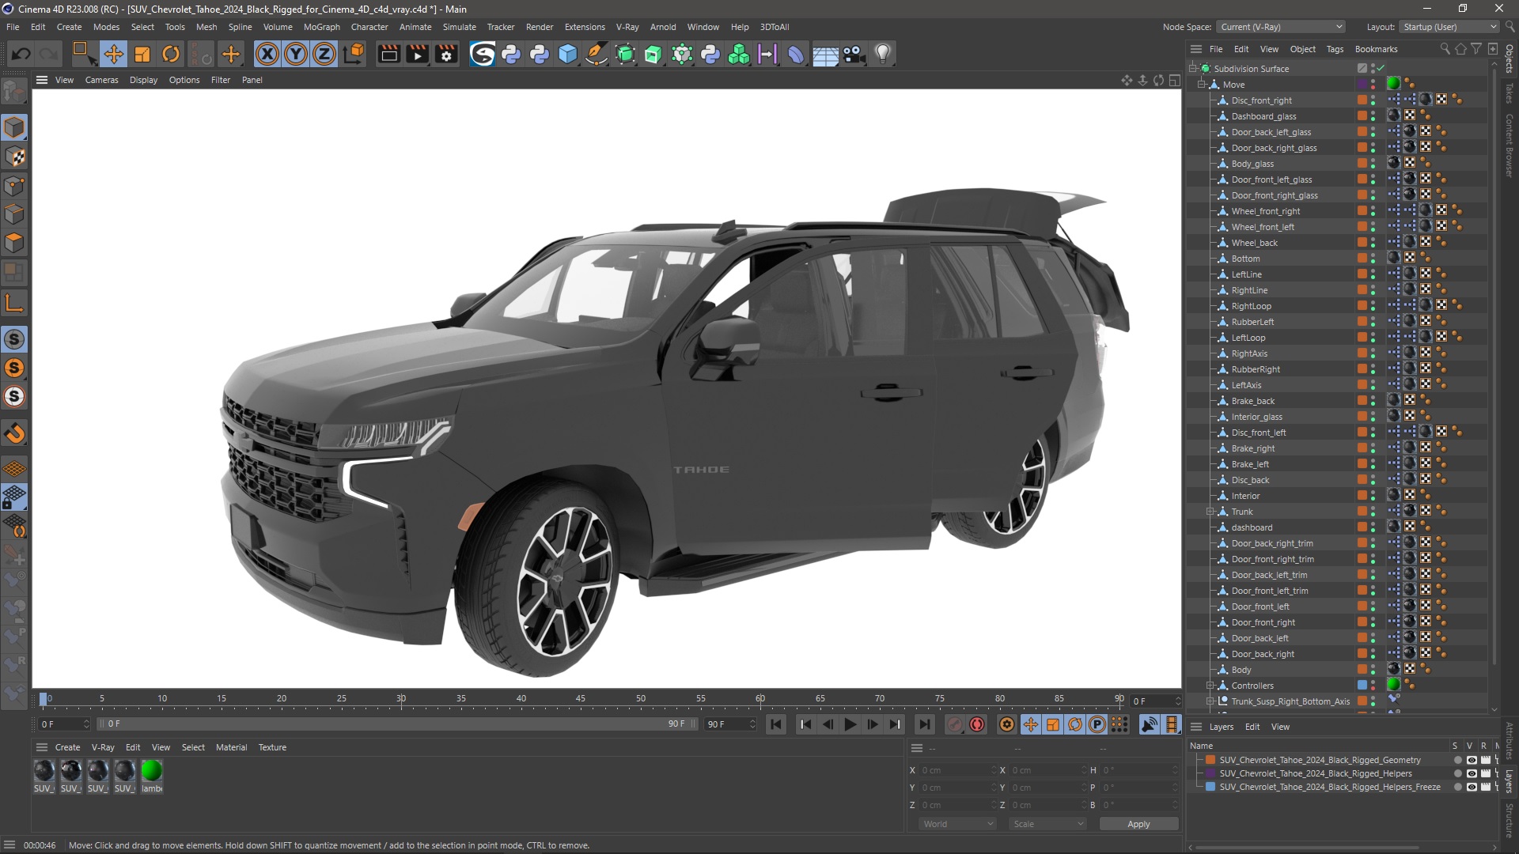Select the Move tool in toolbar

coord(113,54)
